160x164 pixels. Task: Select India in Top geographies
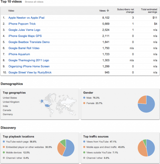pyautogui.click(x=5, y=106)
